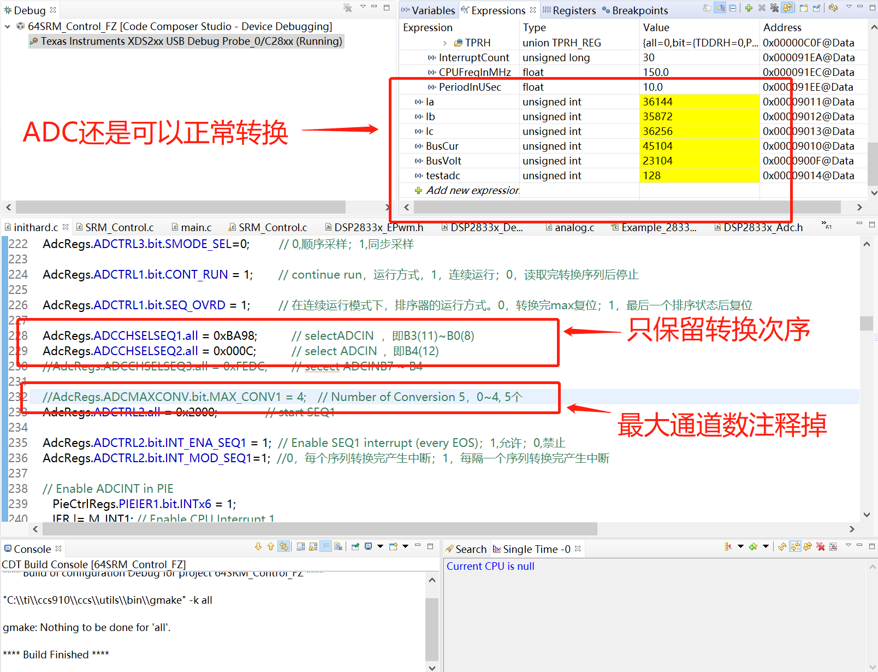Toggle continuous refresh in Expressions view
This screenshot has height=672, width=878.
pyautogui.click(x=787, y=8)
